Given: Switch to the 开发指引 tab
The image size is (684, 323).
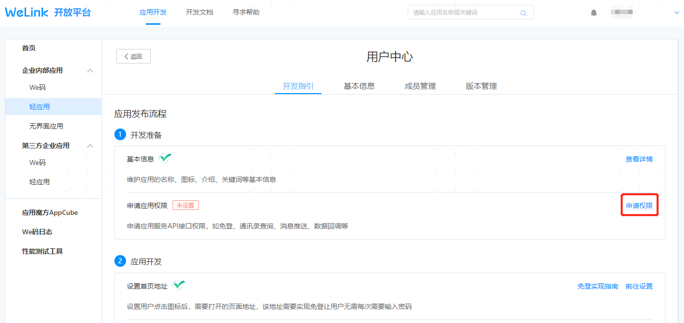Looking at the screenshot, I should 298,86.
